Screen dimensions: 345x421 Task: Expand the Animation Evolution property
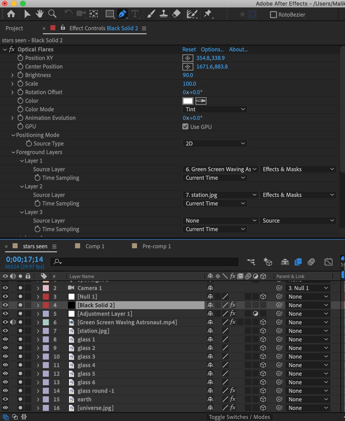point(12,118)
